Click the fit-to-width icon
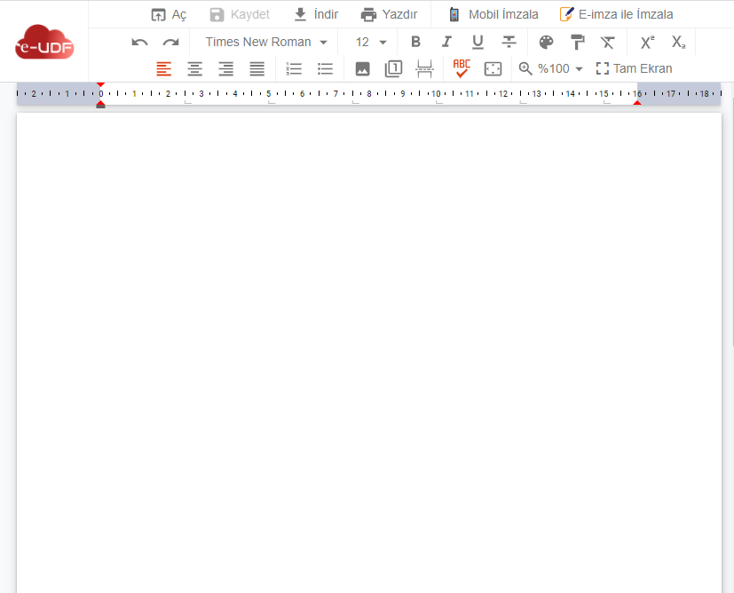 tap(493, 69)
